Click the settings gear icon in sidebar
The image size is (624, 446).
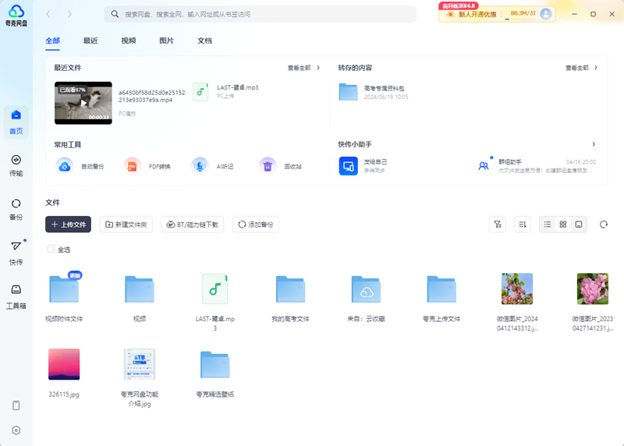[16, 430]
